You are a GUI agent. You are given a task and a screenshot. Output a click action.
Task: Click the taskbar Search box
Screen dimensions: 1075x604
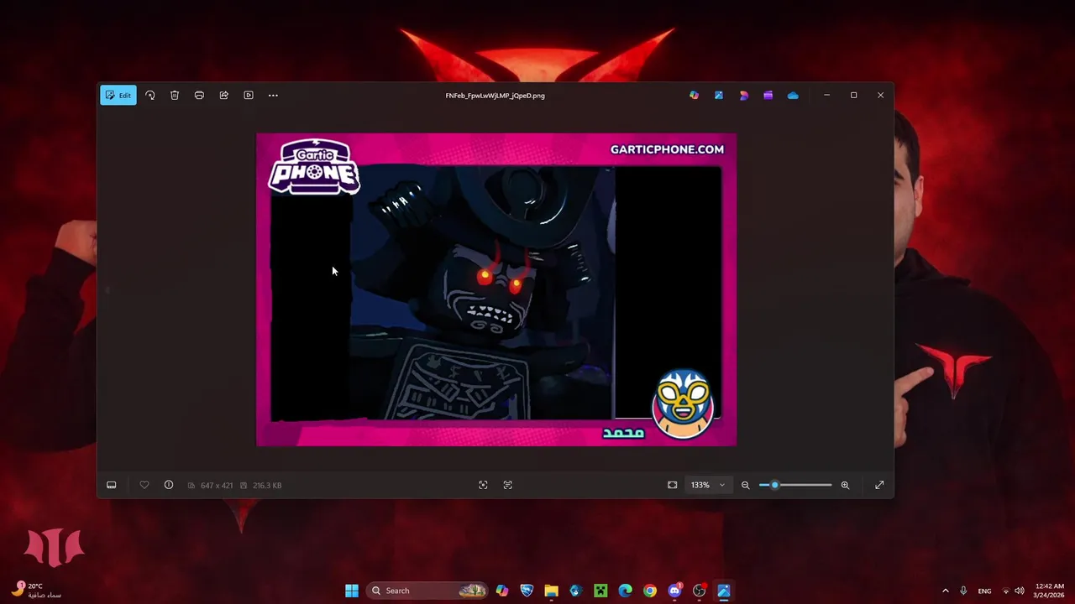point(428,591)
